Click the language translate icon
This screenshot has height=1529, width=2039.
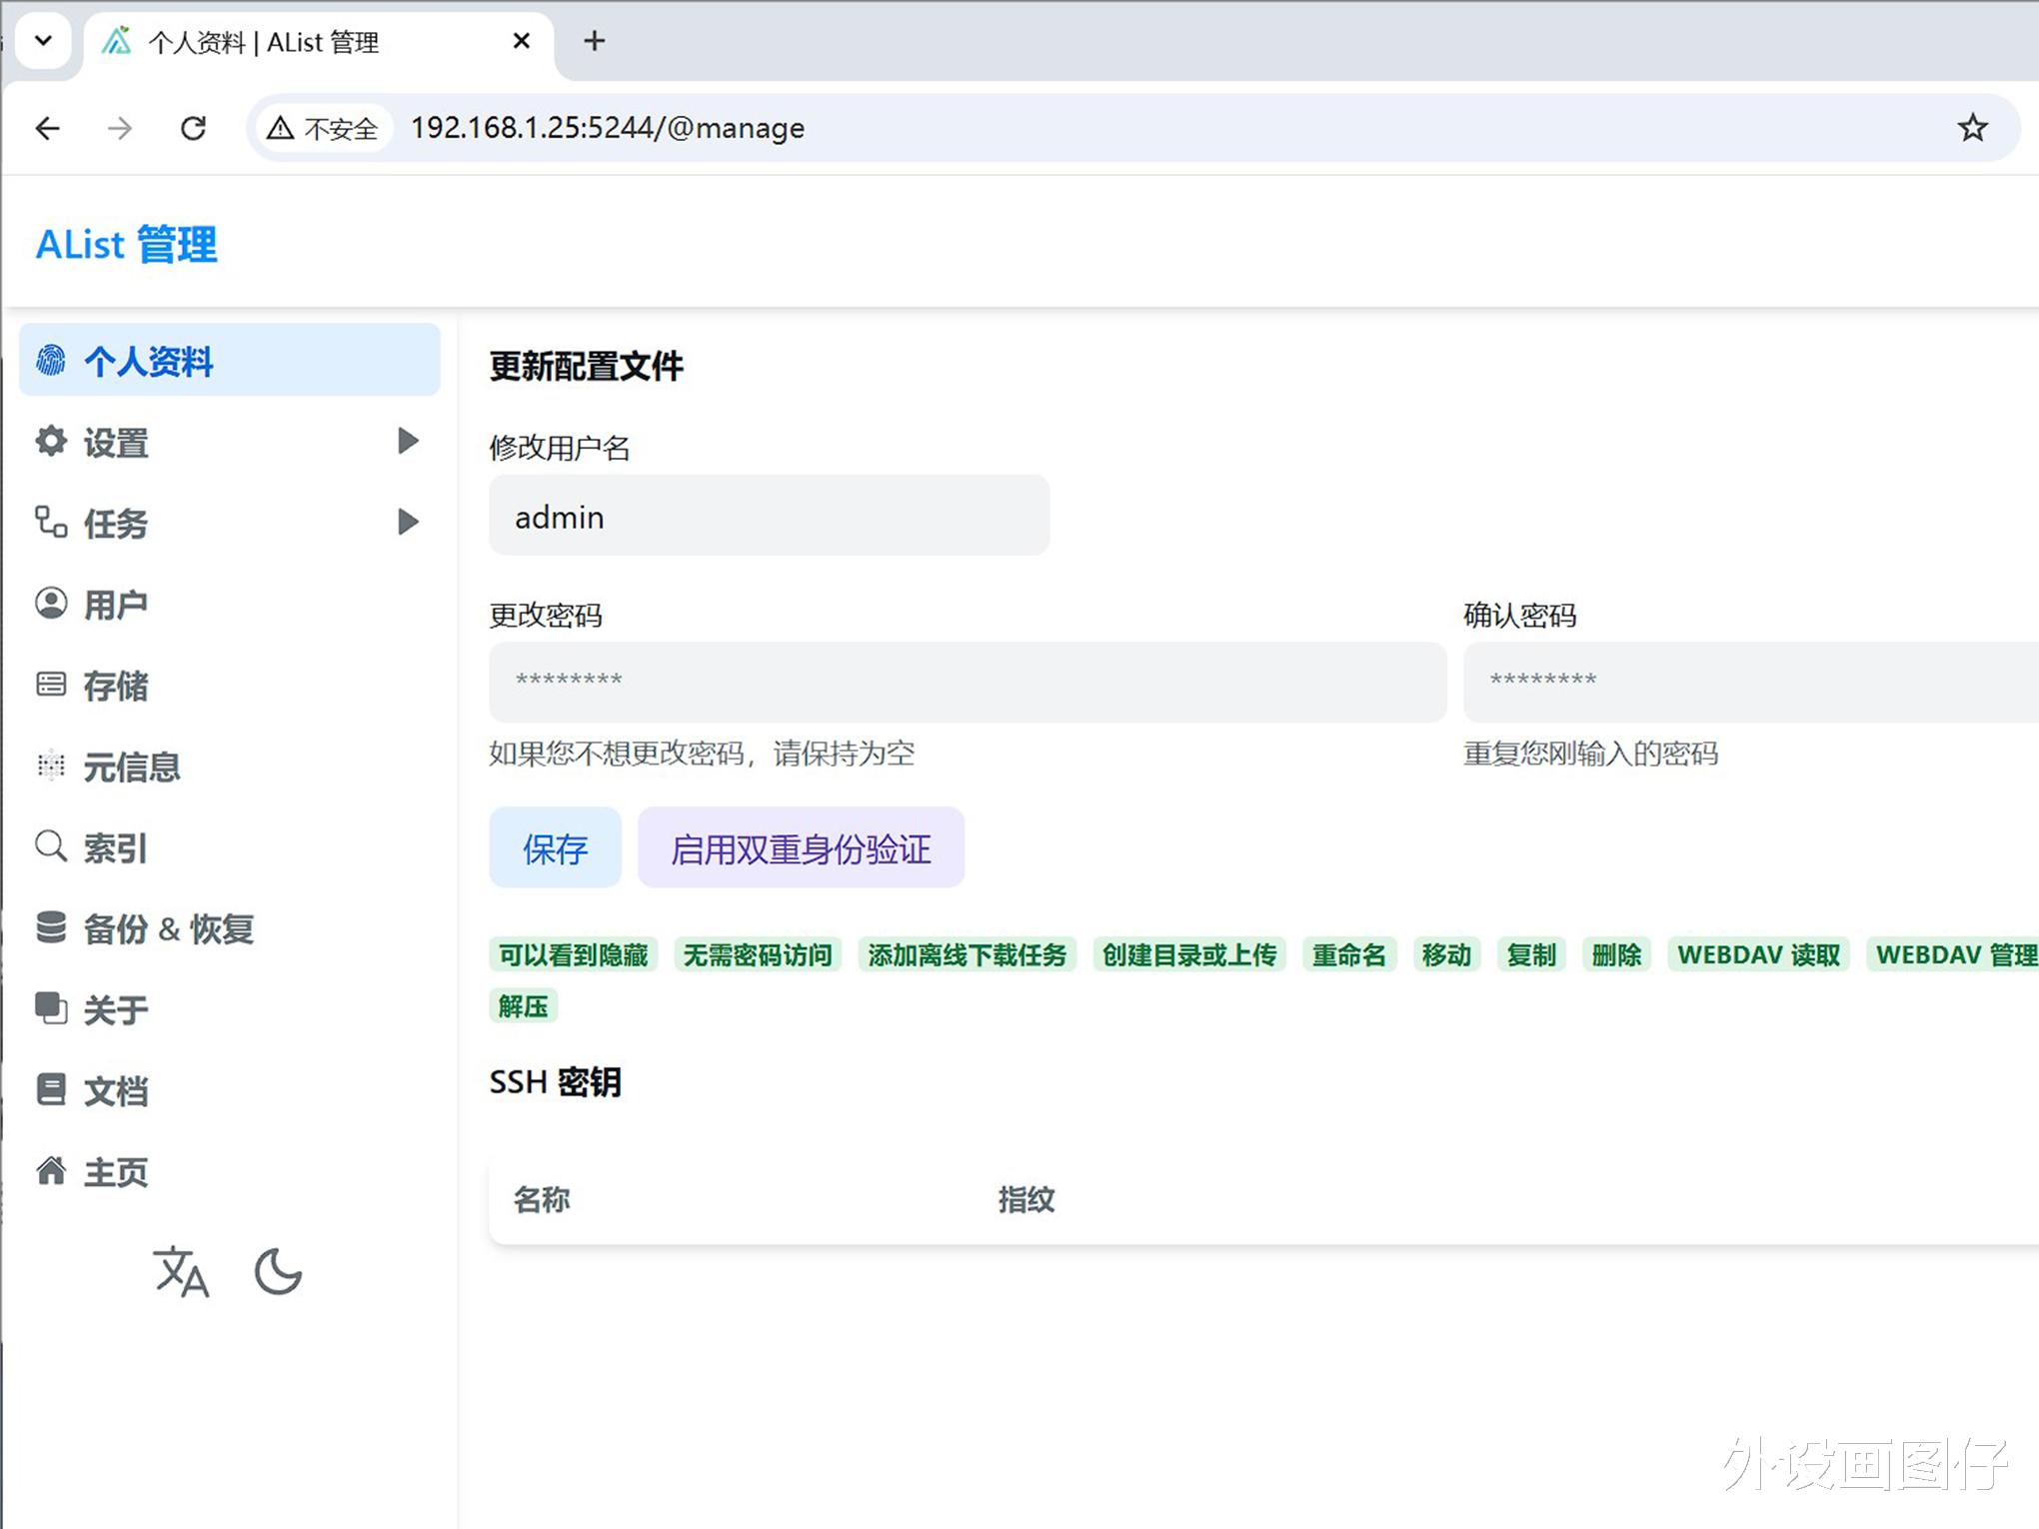coord(181,1271)
